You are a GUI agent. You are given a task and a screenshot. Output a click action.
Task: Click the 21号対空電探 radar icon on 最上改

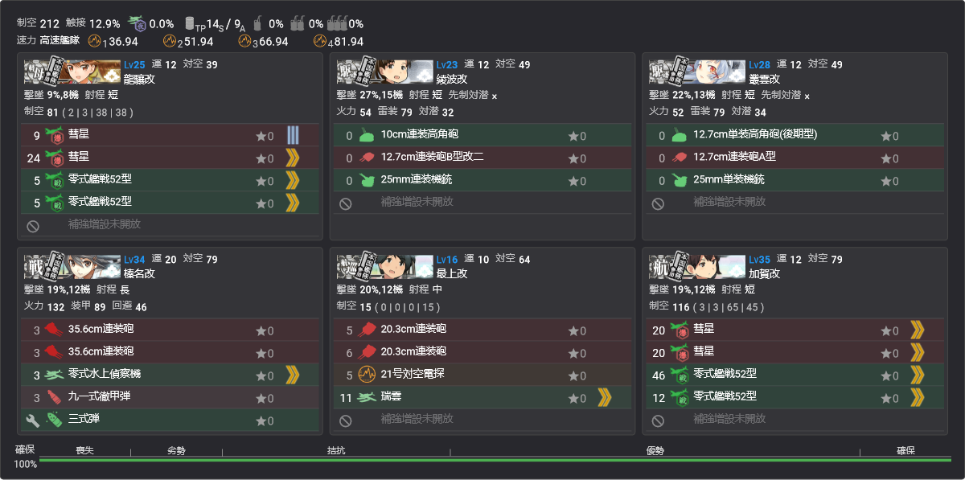coord(366,375)
